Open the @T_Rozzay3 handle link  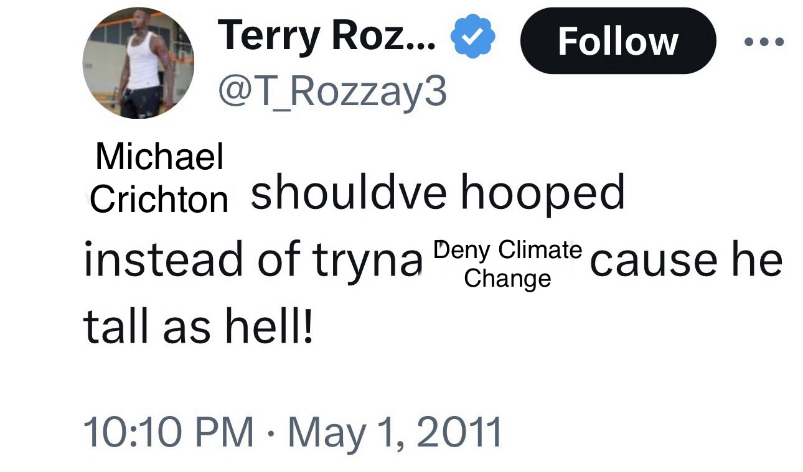pos(331,92)
